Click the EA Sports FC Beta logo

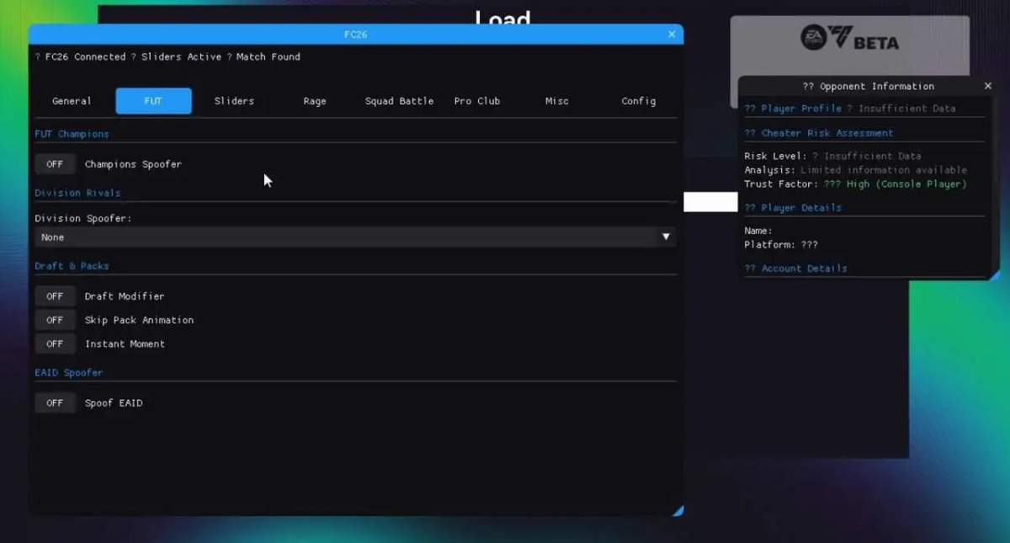tap(849, 39)
